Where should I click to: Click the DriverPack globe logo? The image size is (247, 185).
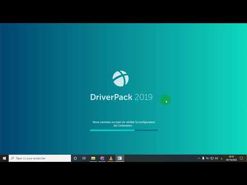click(120, 79)
